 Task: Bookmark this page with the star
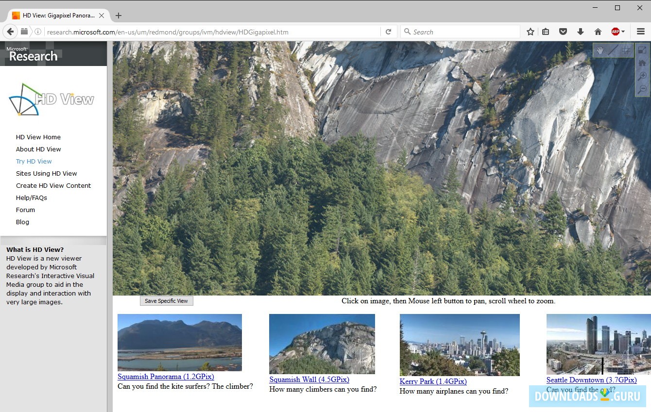click(x=531, y=32)
